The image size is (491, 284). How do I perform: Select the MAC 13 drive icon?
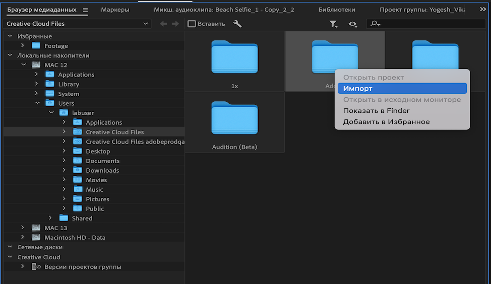click(x=36, y=228)
